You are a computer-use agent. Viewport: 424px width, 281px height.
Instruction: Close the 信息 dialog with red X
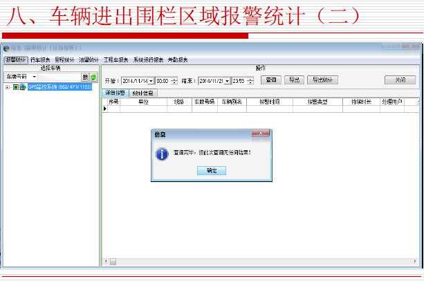pyautogui.click(x=259, y=133)
